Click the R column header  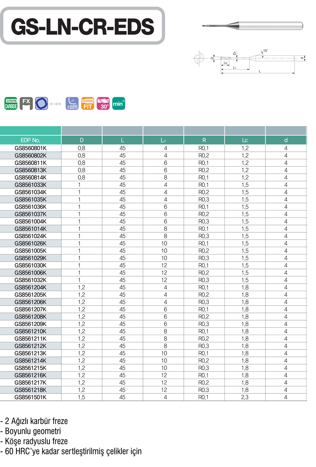click(x=204, y=140)
